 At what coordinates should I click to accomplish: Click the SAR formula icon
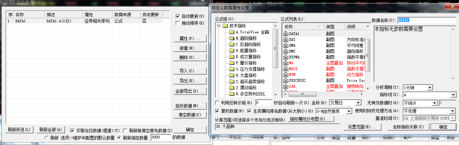[x=286, y=86]
